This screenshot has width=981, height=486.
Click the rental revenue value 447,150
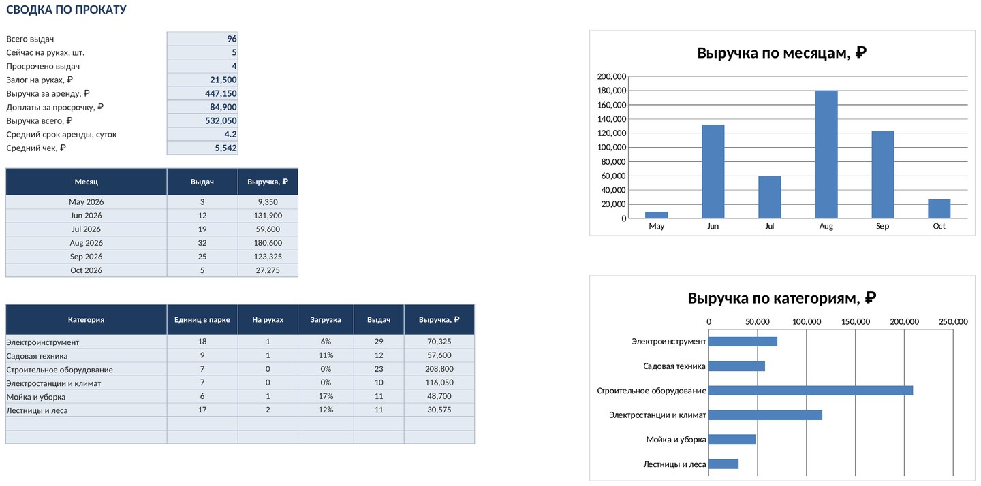point(202,93)
